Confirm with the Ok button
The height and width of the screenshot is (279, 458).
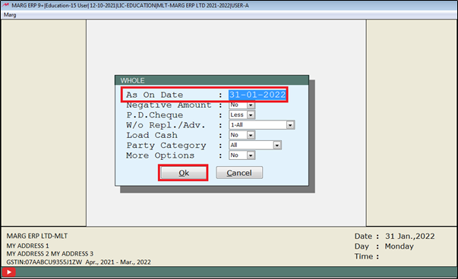(x=184, y=173)
